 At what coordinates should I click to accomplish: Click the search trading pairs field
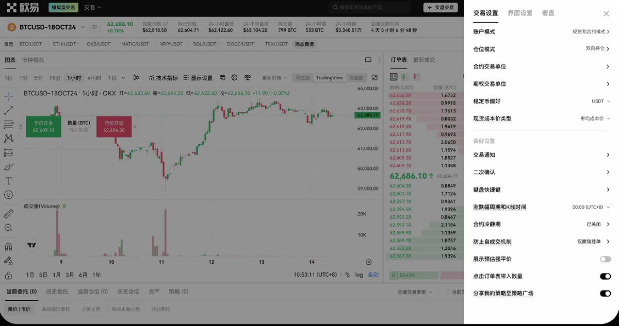click(x=370, y=8)
